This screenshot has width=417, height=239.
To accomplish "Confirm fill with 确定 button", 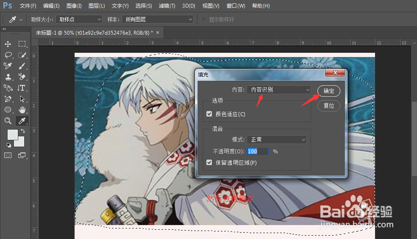I will [x=329, y=91].
